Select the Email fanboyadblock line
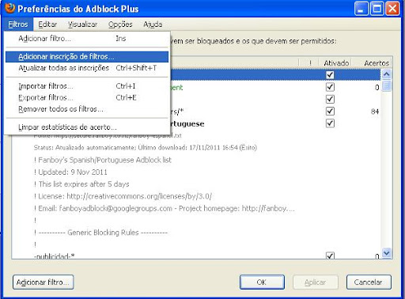The image size is (405, 299). (x=165, y=208)
